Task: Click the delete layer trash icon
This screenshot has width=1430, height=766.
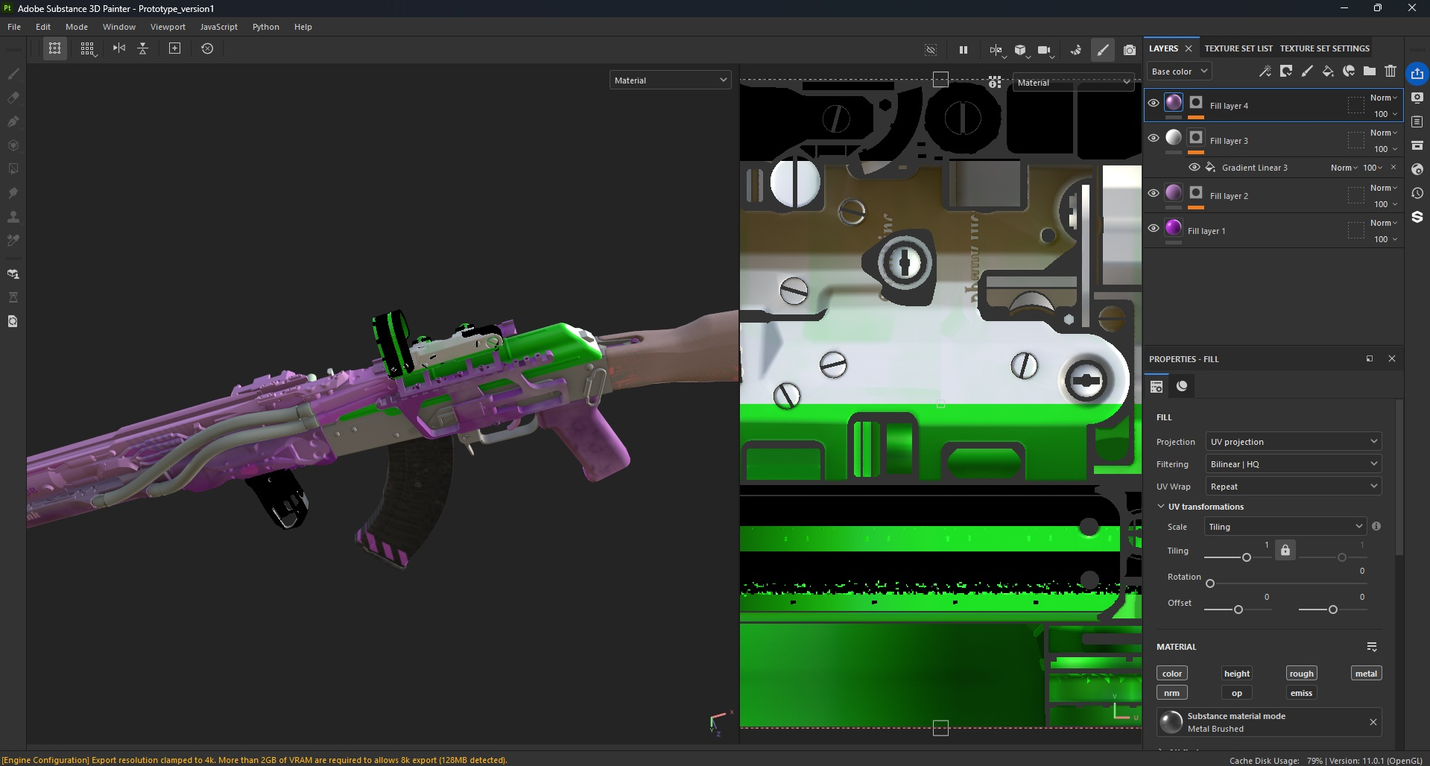Action: (1391, 72)
